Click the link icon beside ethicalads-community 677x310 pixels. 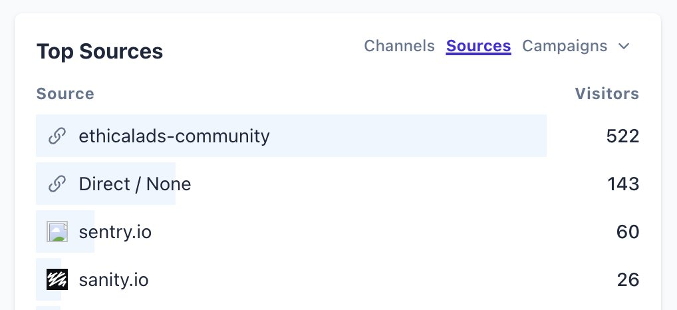[x=58, y=136]
